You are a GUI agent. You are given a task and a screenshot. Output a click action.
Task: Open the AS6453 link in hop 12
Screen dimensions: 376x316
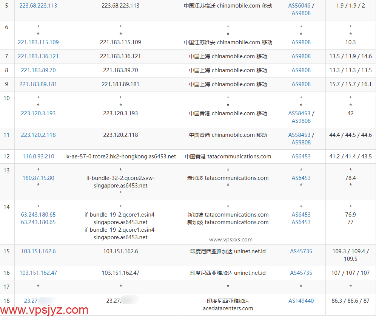click(x=301, y=156)
